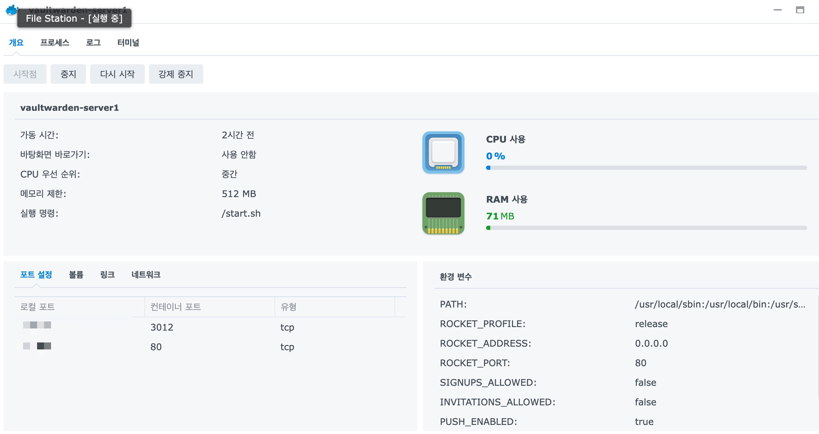Image resolution: width=819 pixels, height=434 pixels.
Task: Select the port row with container port 3012
Action: tap(211, 327)
